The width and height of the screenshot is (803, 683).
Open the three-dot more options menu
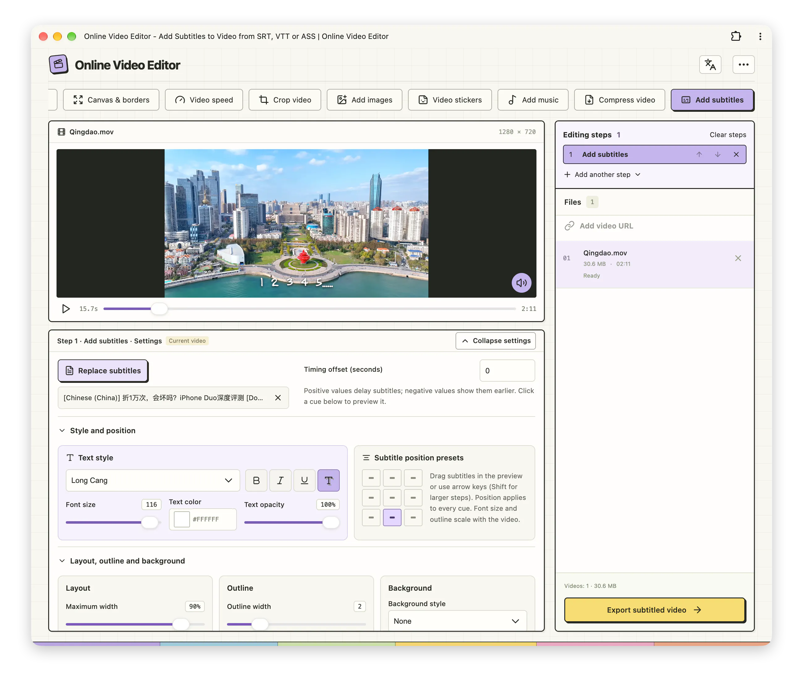click(743, 65)
